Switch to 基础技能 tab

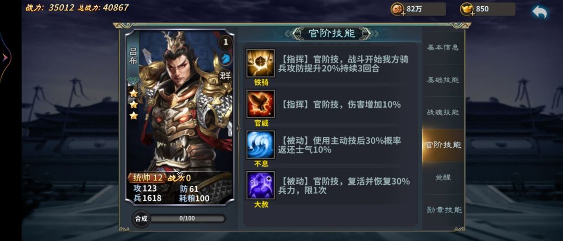tap(443, 80)
